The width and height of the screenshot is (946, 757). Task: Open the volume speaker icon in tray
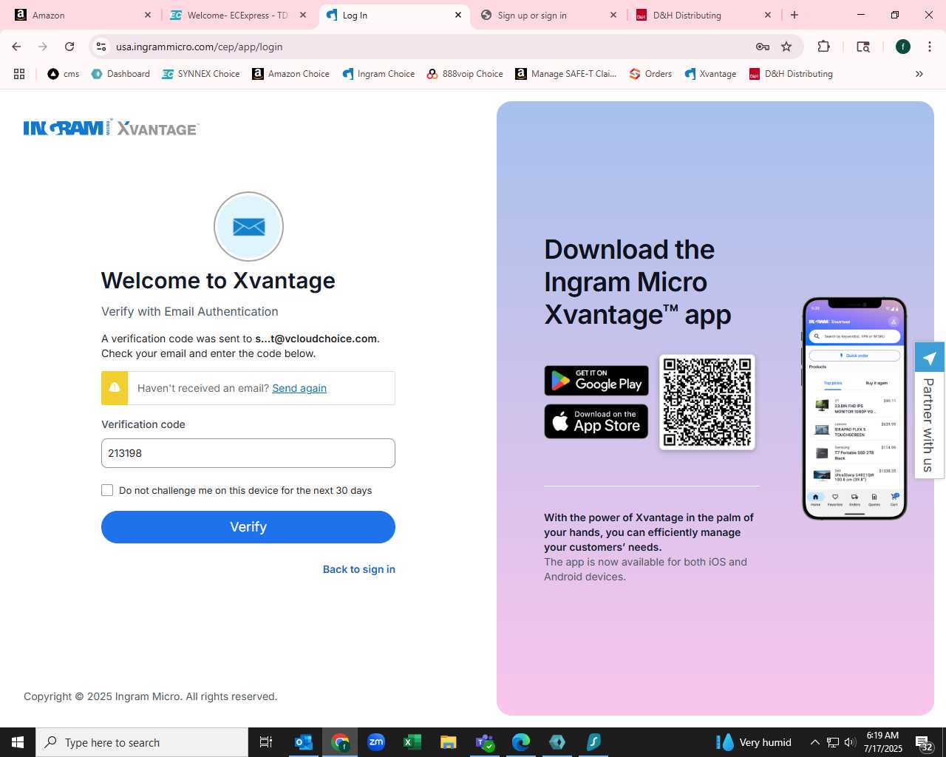pos(850,742)
